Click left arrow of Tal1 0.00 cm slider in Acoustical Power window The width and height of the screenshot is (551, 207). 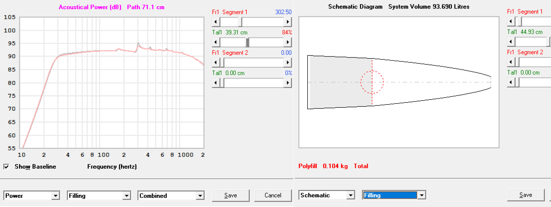pyautogui.click(x=216, y=83)
